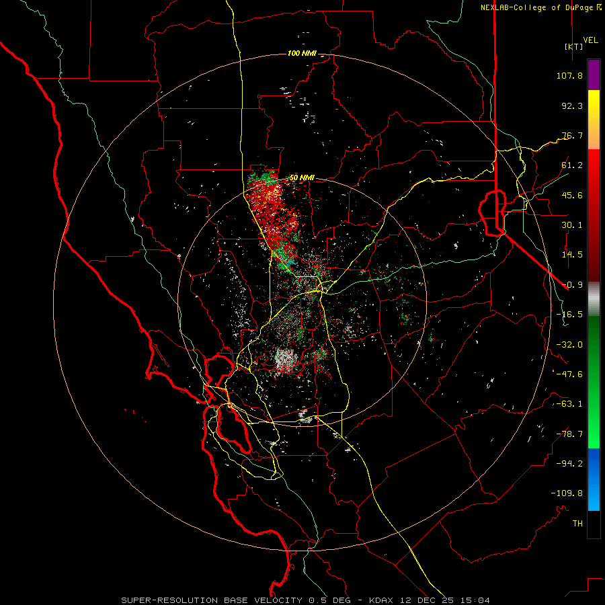This screenshot has height=605, width=605.
Task: Click the -109.8 velocity scale value
Action: pos(567,493)
